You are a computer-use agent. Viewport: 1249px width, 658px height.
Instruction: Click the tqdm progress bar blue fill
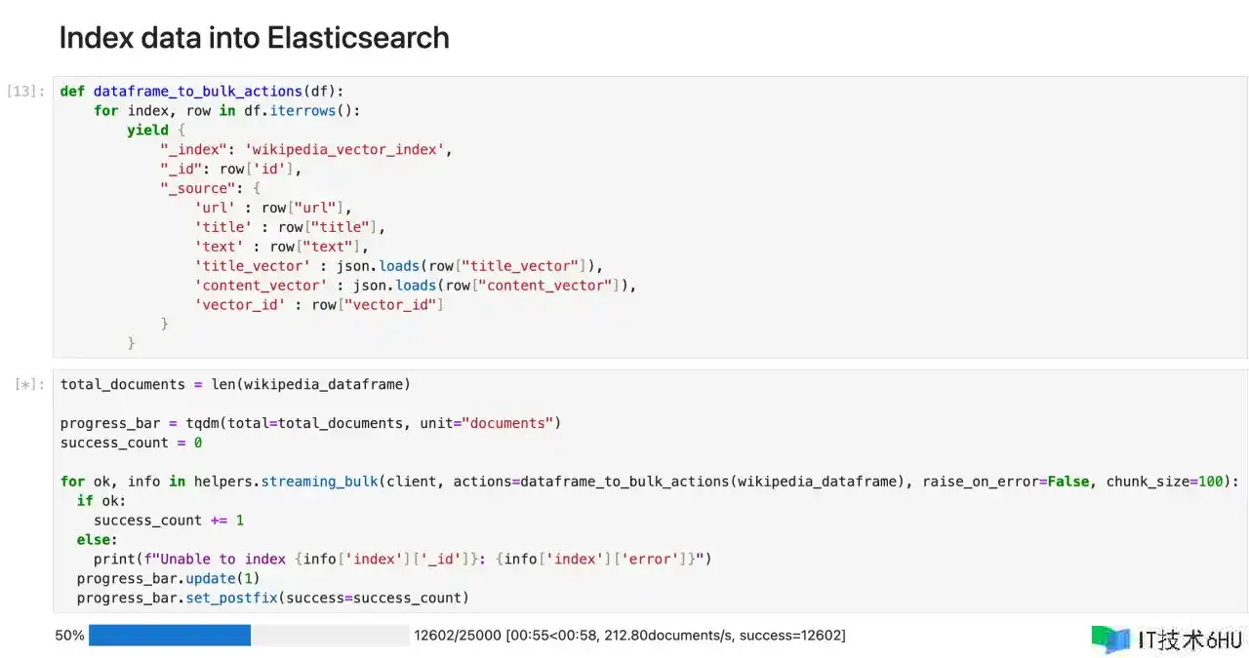(x=170, y=636)
